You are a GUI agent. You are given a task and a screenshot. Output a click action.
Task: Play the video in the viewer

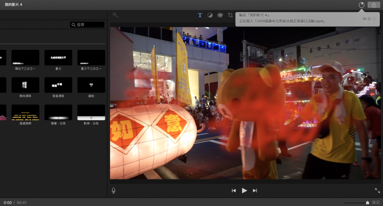click(x=244, y=191)
